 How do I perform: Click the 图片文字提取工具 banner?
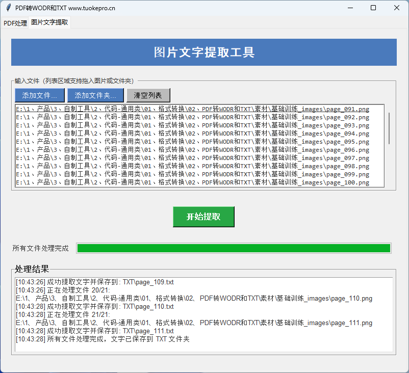coord(203,52)
